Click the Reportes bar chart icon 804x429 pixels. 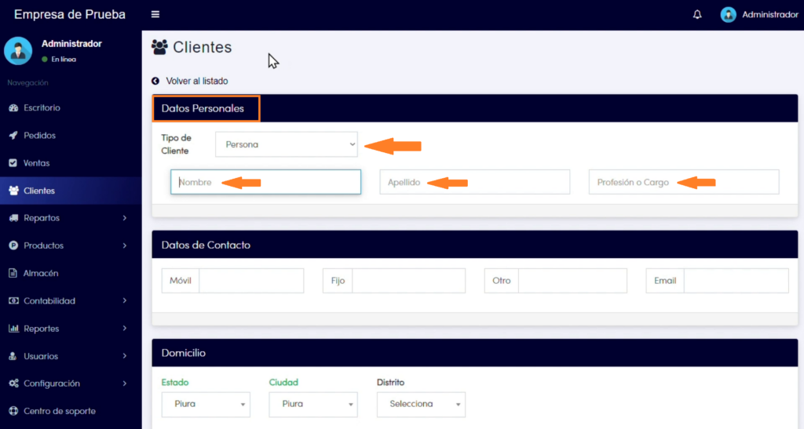tap(13, 329)
